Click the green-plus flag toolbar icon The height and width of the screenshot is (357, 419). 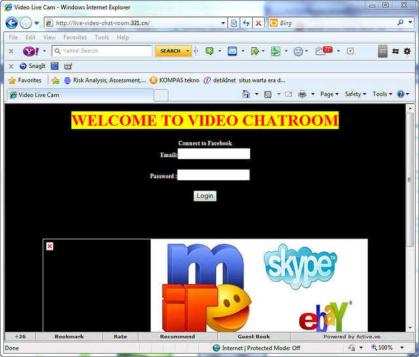tap(255, 51)
